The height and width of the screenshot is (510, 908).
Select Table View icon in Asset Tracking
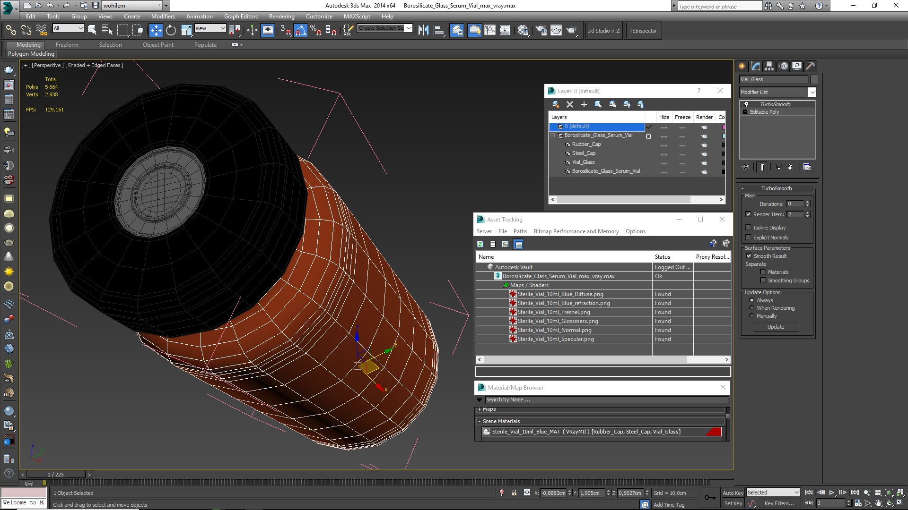click(519, 244)
